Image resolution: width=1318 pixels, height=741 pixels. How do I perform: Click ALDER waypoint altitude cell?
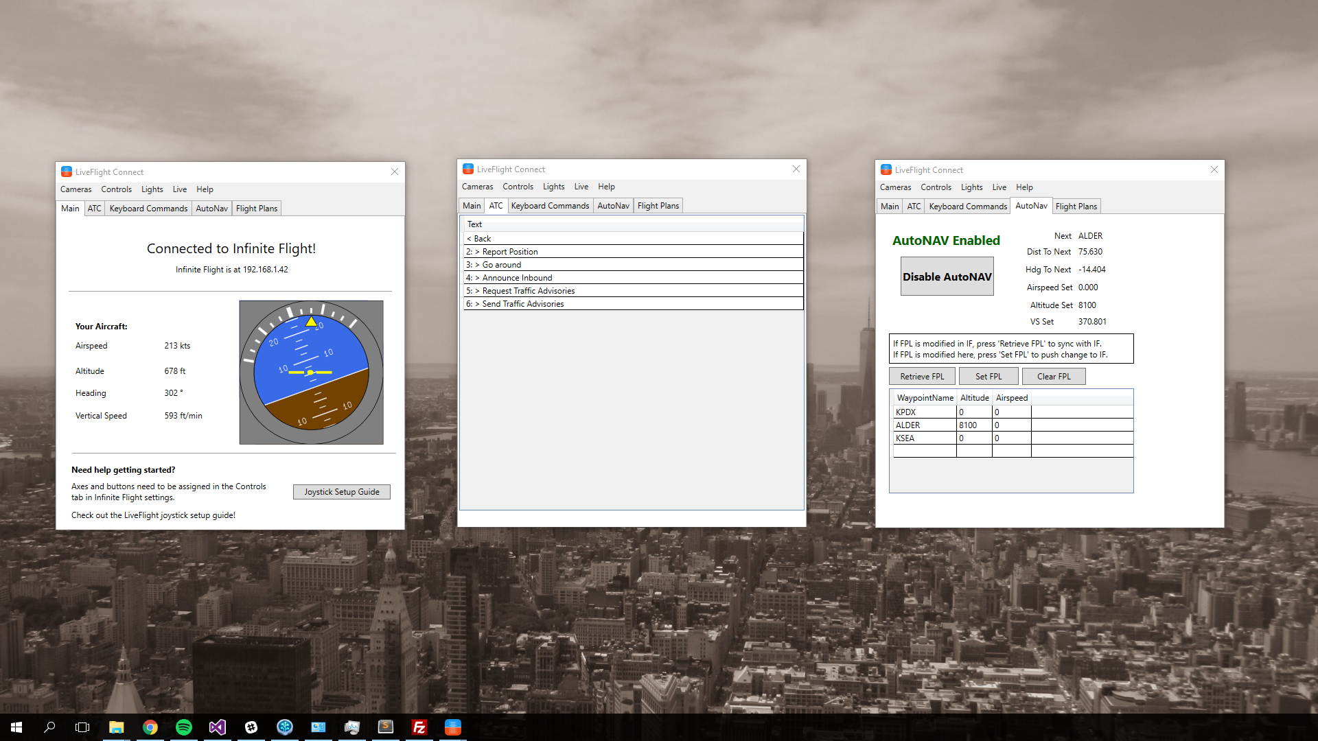click(973, 425)
